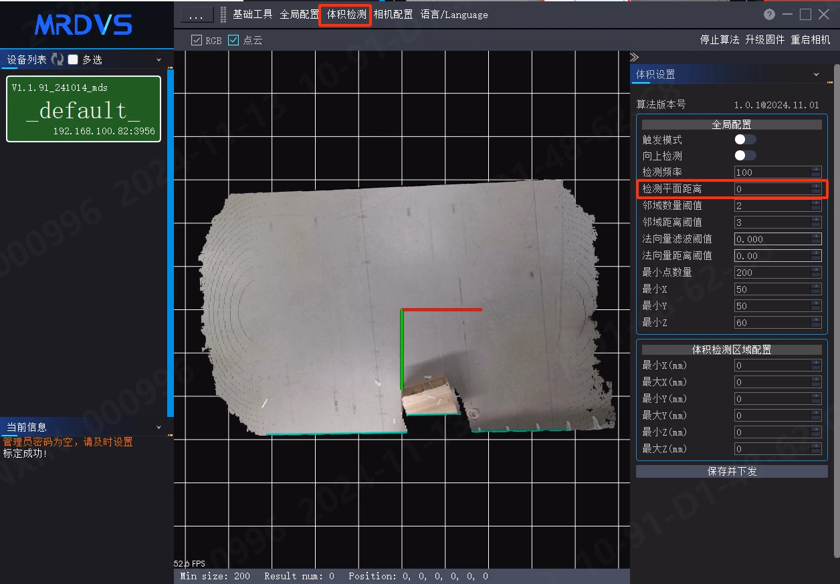Open the help question mark icon
Viewport: 840px width, 584px height.
(x=770, y=15)
